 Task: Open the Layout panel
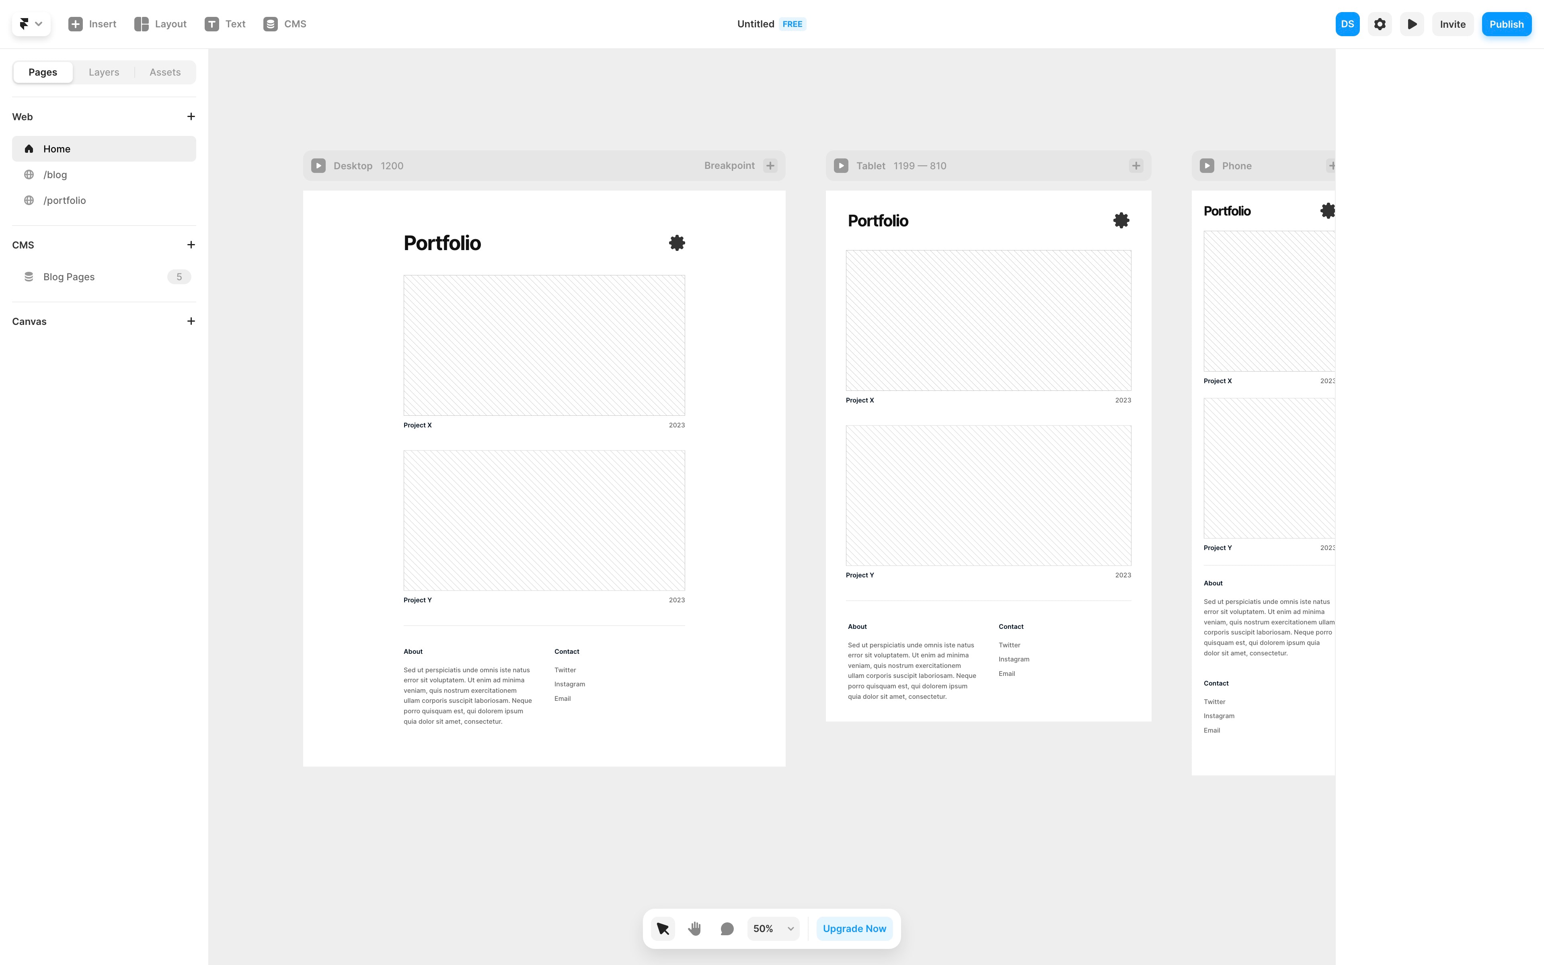coord(160,24)
